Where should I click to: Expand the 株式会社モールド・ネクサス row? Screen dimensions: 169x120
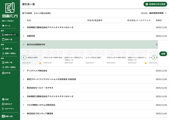point(24,88)
